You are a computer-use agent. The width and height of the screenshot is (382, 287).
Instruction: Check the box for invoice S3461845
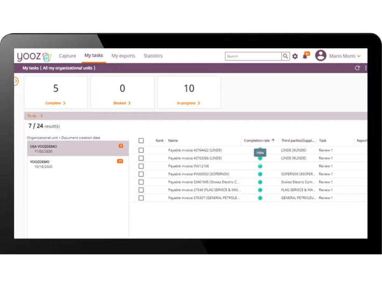point(141,182)
